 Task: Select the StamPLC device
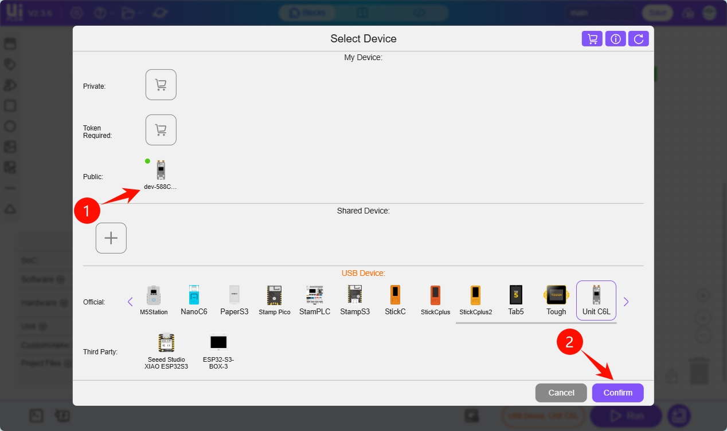[x=315, y=300]
